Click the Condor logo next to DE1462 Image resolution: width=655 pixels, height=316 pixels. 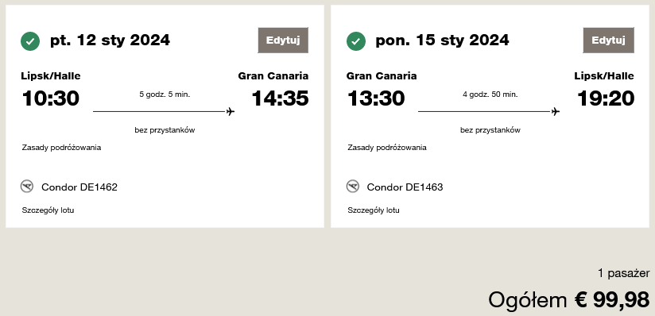coord(27,186)
